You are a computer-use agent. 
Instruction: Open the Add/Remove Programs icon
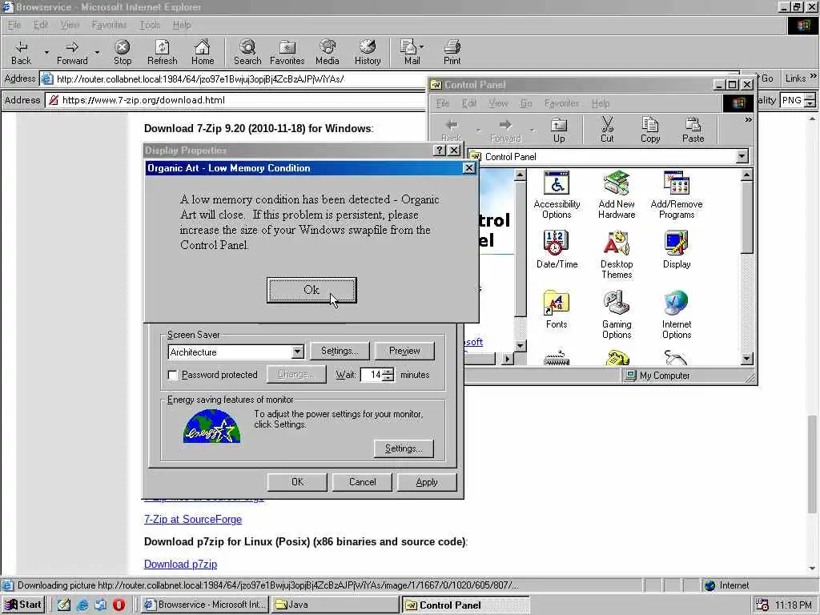pyautogui.click(x=677, y=195)
